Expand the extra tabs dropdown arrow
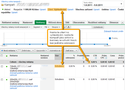Screen dimensions: 125x90 122,22
